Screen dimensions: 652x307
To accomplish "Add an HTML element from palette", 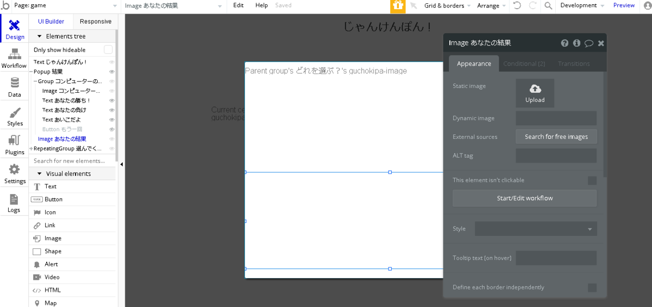I will (73, 290).
